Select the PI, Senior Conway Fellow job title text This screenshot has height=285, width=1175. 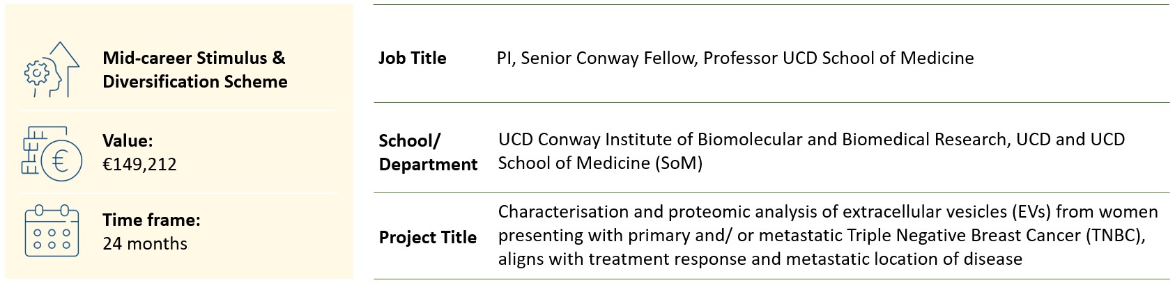(x=735, y=58)
